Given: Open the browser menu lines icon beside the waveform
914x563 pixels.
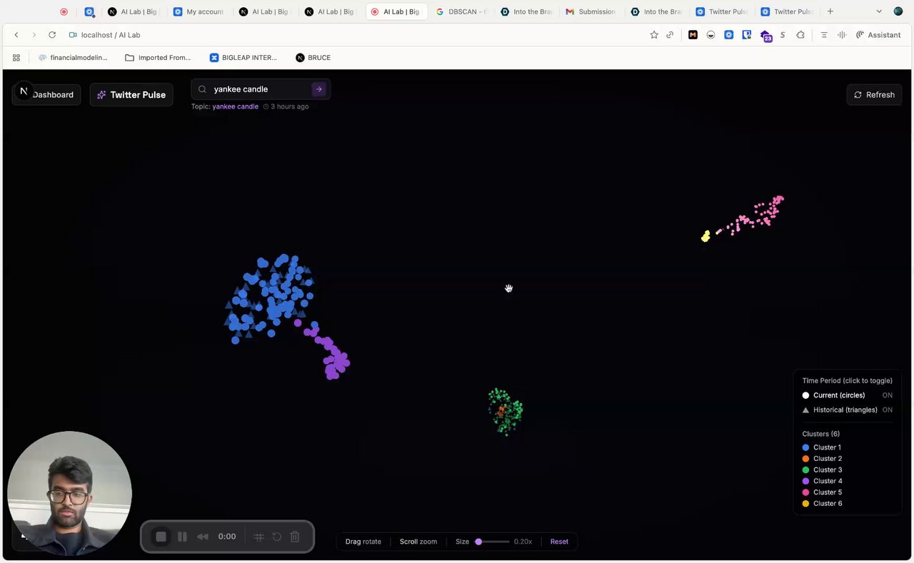Looking at the screenshot, I should [x=824, y=35].
